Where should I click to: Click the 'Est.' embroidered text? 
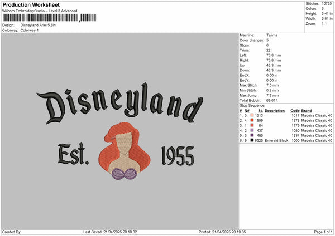(73, 154)
